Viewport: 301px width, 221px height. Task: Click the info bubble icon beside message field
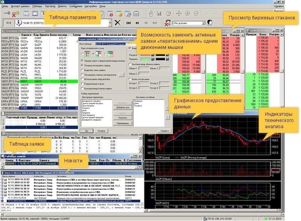(x=18, y=23)
